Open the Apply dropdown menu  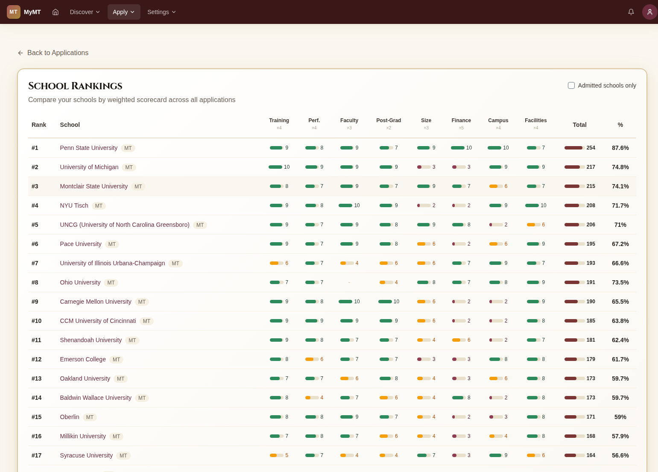123,12
